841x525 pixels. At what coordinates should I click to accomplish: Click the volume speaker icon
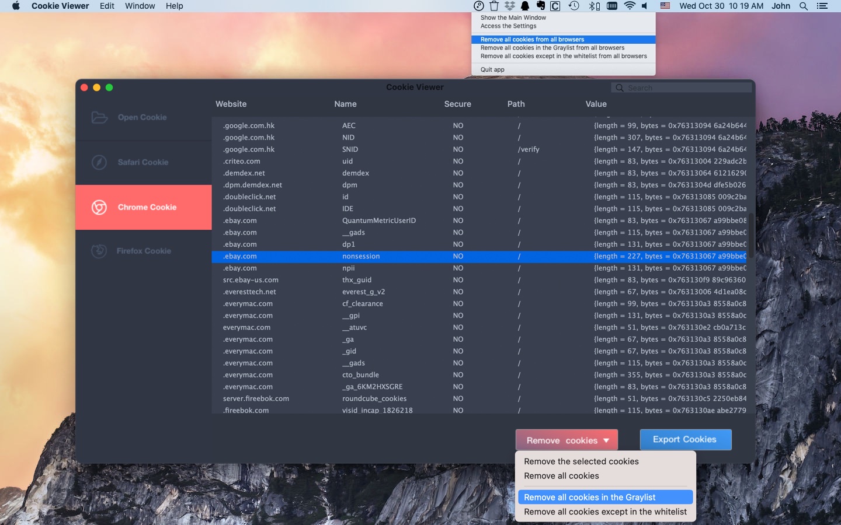(645, 6)
